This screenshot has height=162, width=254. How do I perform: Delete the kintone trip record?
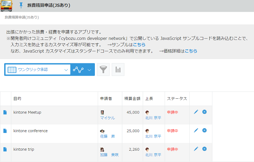pyautogui.click(x=204, y=149)
